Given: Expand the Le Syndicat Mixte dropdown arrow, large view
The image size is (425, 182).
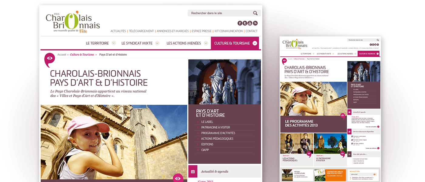Looking at the screenshot, I should point(157,43).
